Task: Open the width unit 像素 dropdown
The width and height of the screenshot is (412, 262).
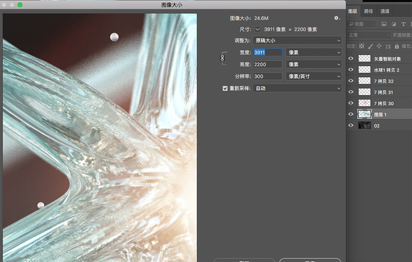Action: point(314,53)
